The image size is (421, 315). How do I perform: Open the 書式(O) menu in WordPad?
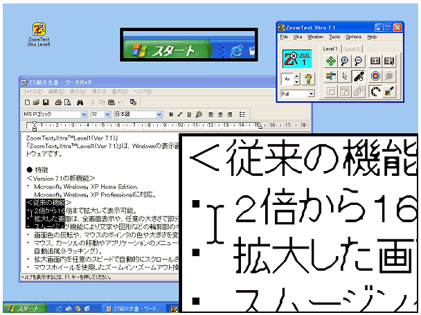[120, 91]
